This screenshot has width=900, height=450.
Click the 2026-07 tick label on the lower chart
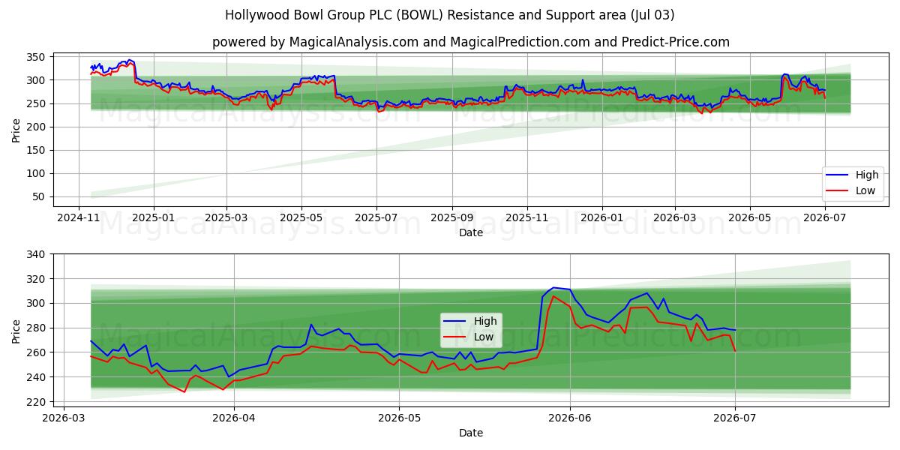[x=735, y=418]
